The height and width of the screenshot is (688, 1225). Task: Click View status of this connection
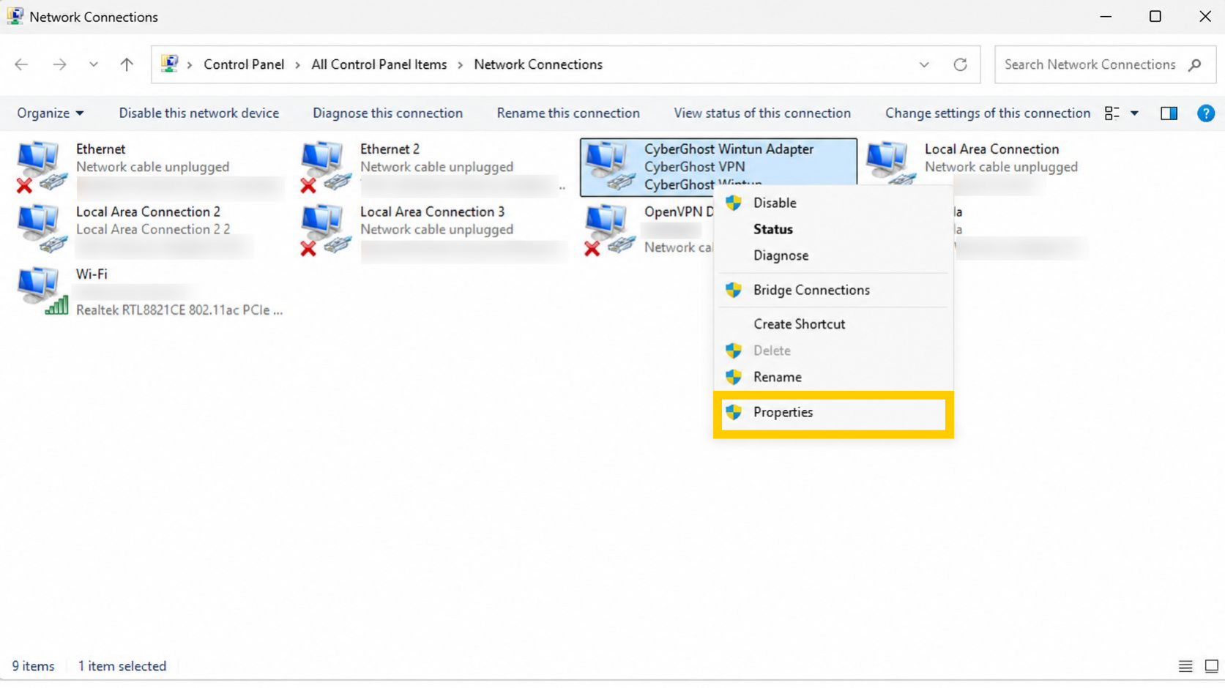pyautogui.click(x=762, y=113)
